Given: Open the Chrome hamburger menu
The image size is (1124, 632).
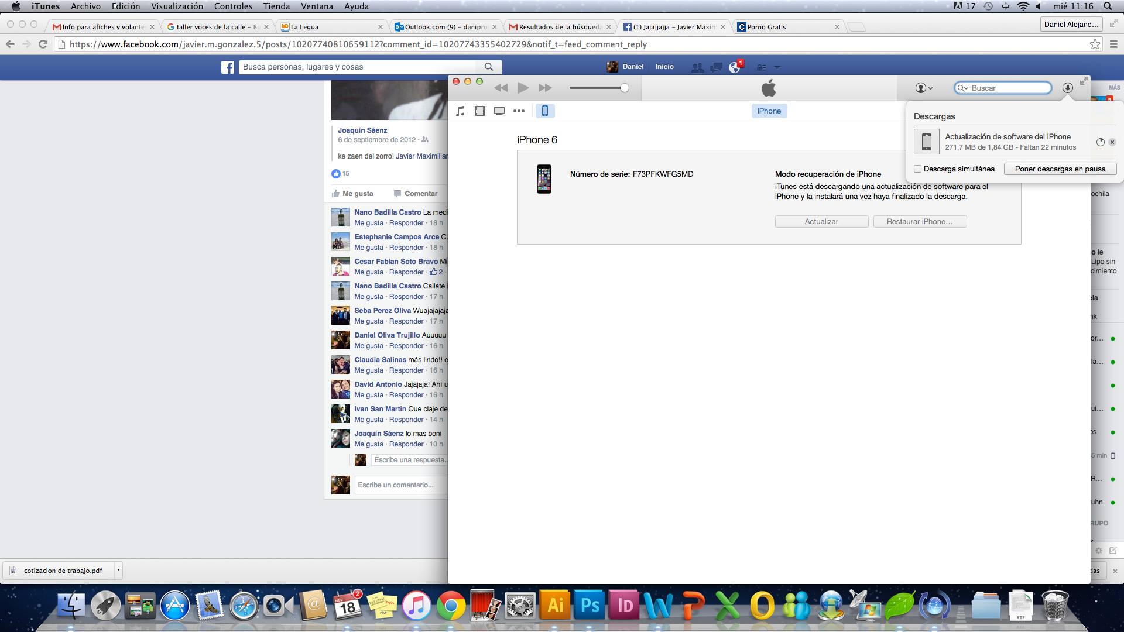Looking at the screenshot, I should (x=1113, y=44).
